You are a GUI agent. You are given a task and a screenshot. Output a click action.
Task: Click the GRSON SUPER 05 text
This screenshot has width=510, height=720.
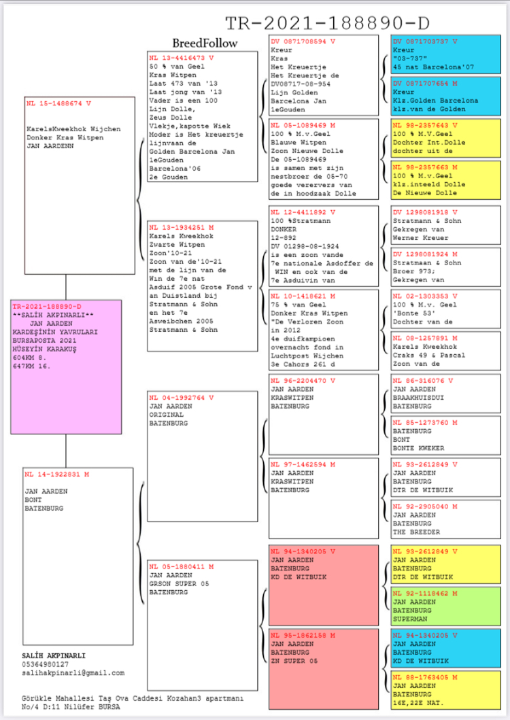pos(180,583)
